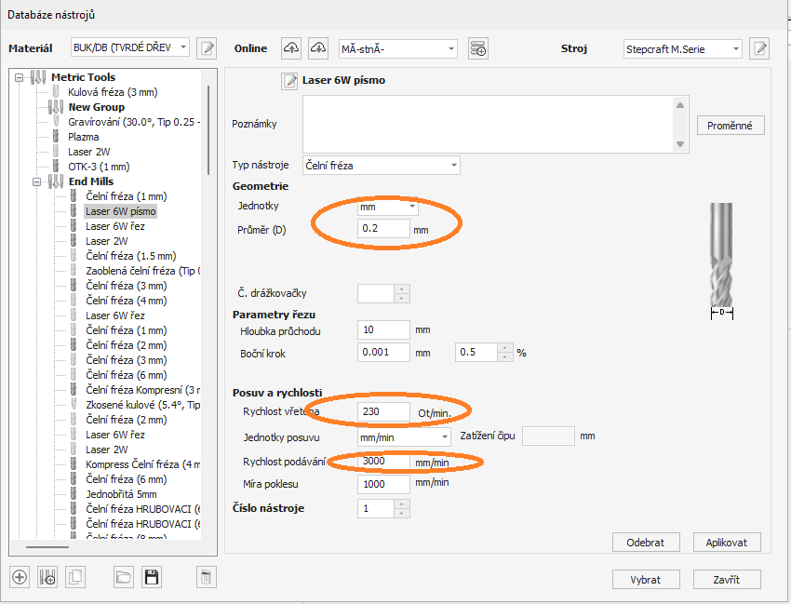Image resolution: width=791 pixels, height=604 pixels.
Task: Open the Jednotky posuvu units dropdown
Action: 405,436
